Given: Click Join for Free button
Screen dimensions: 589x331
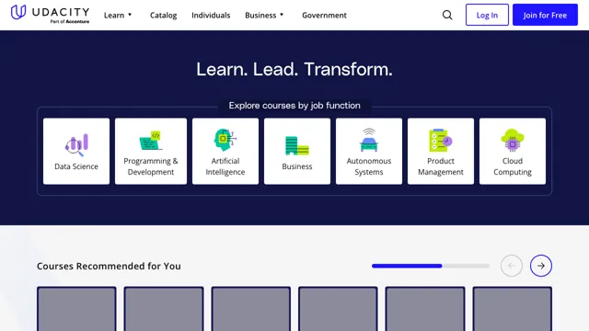Looking at the screenshot, I should (x=545, y=15).
